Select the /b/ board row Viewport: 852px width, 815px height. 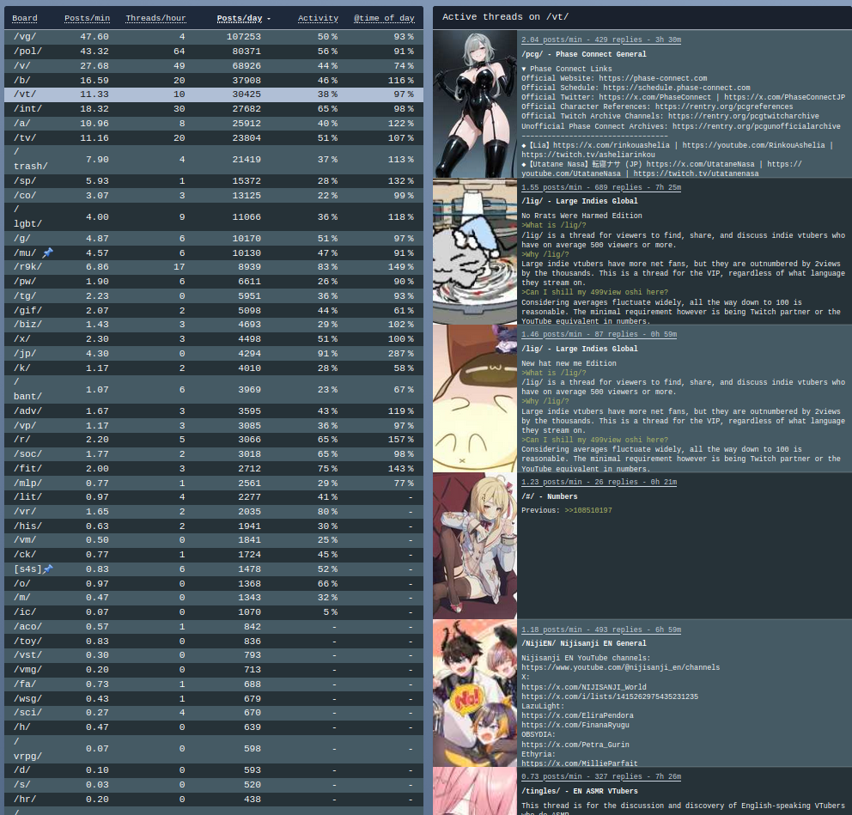[214, 80]
